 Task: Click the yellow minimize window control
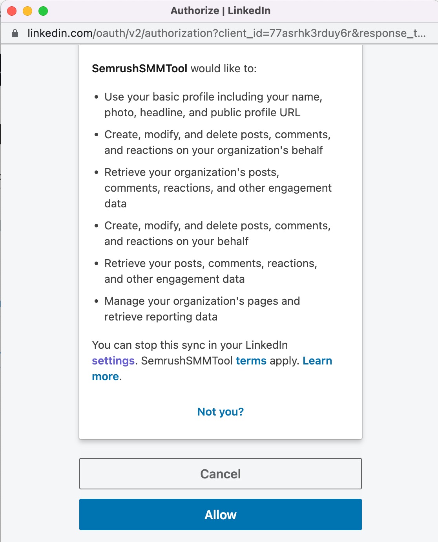(x=27, y=11)
